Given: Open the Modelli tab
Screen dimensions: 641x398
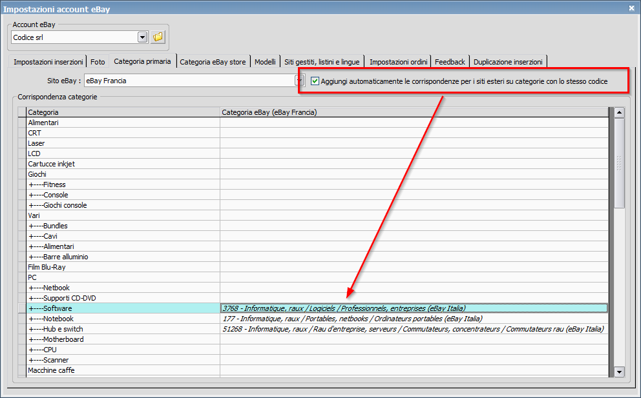Looking at the screenshot, I should point(265,62).
